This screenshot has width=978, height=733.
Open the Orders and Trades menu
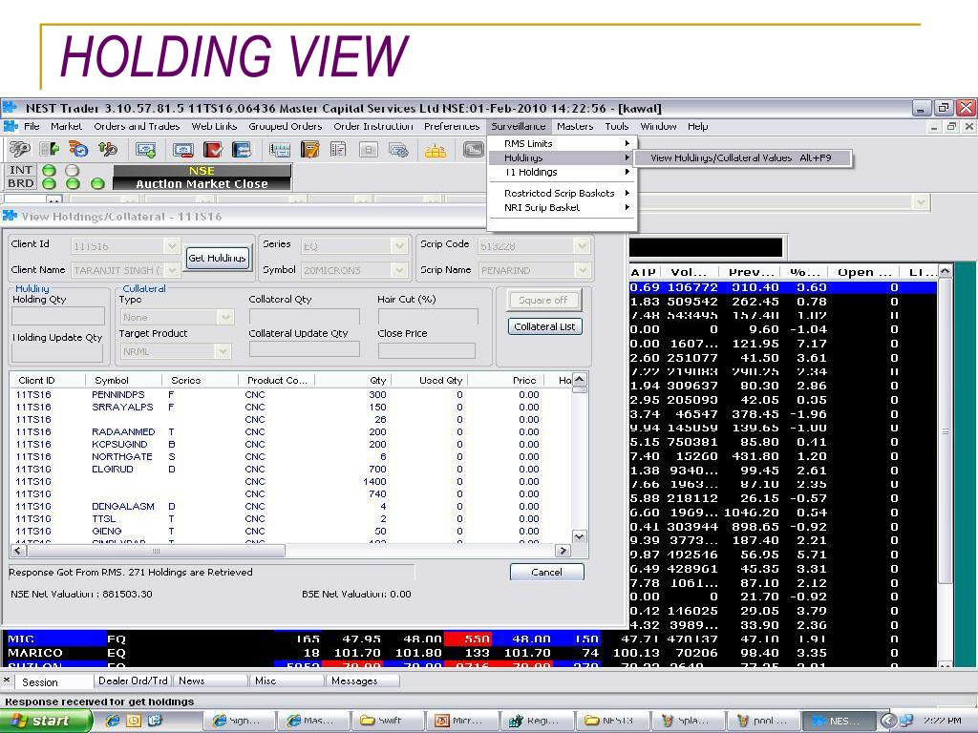[137, 127]
